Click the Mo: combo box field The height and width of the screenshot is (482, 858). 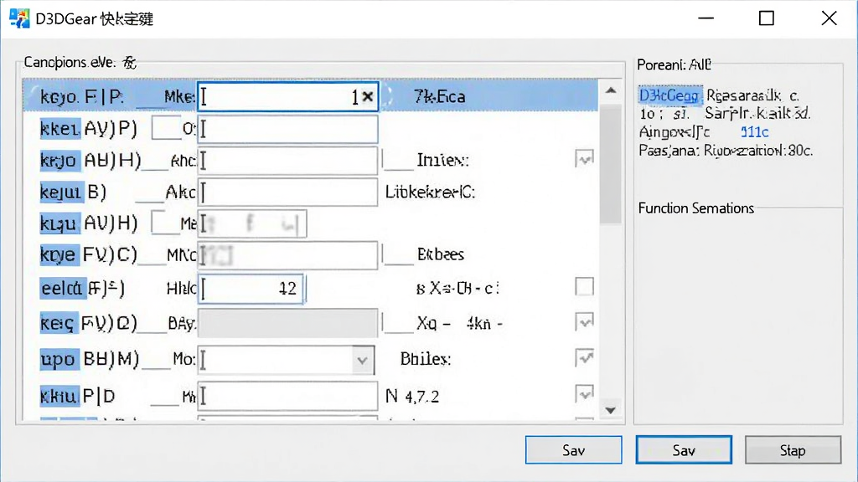click(287, 360)
